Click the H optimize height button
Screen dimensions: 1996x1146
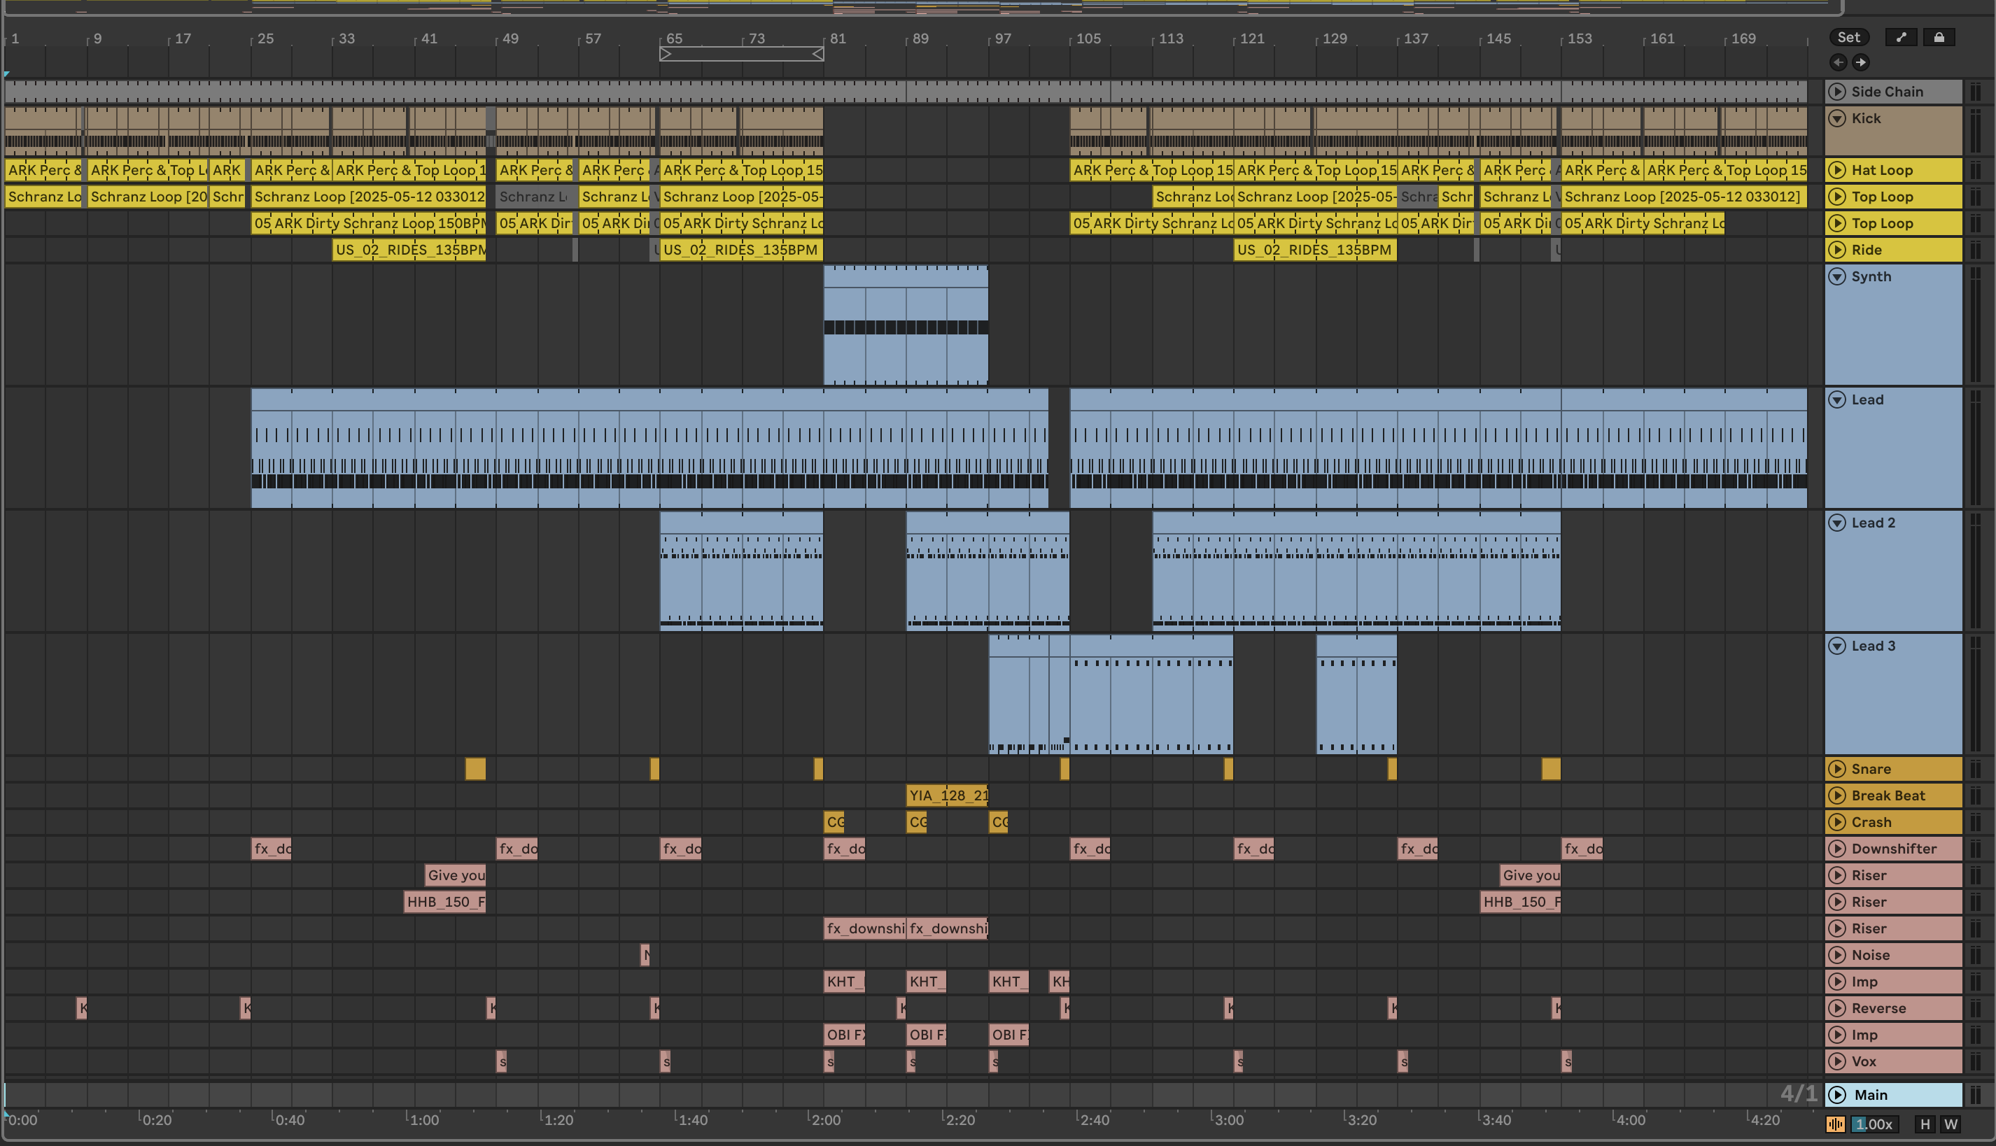[x=1925, y=1124]
